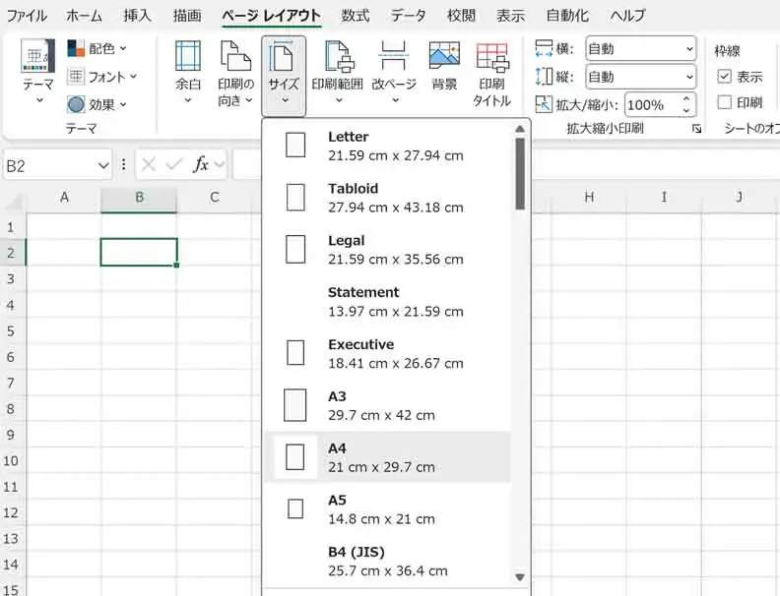Click the Effects (効果) icon
This screenshot has width=780, height=596.
pyautogui.click(x=77, y=104)
